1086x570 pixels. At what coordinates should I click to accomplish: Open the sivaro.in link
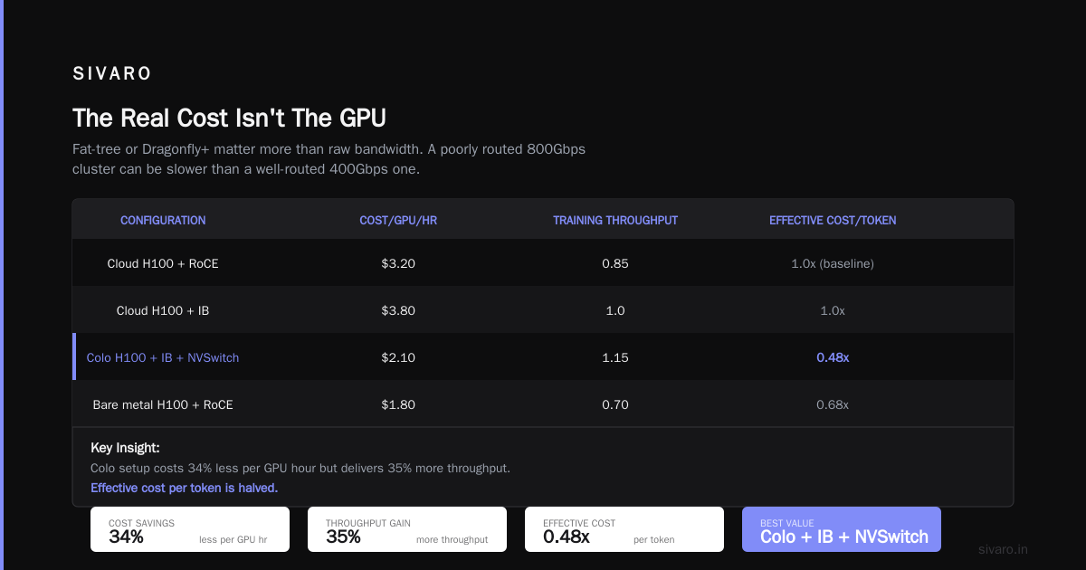point(1004,549)
